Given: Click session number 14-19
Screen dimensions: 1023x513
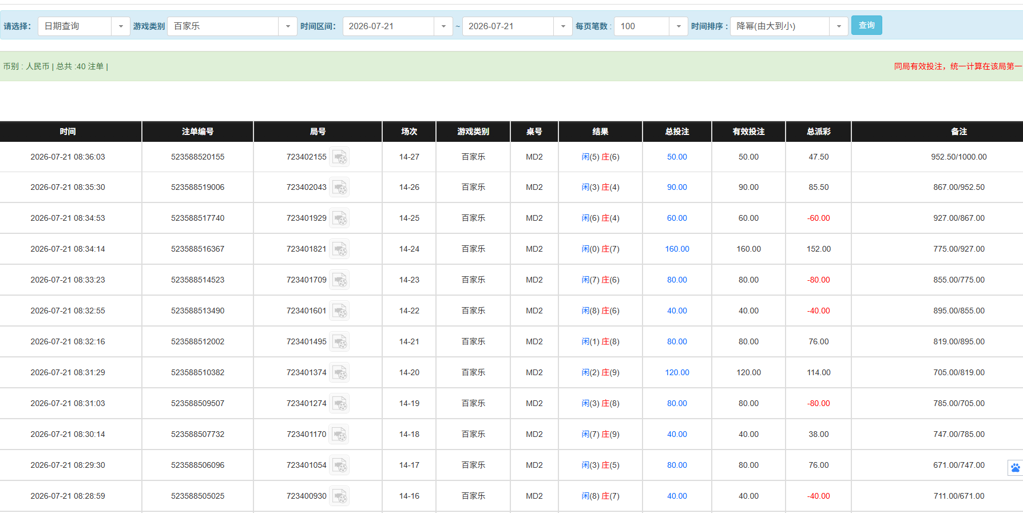Looking at the screenshot, I should pos(409,403).
